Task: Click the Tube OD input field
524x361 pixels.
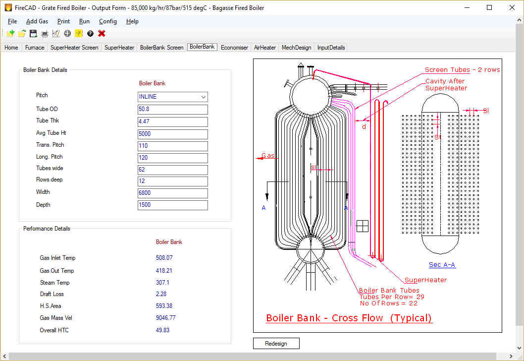Action: pos(173,110)
